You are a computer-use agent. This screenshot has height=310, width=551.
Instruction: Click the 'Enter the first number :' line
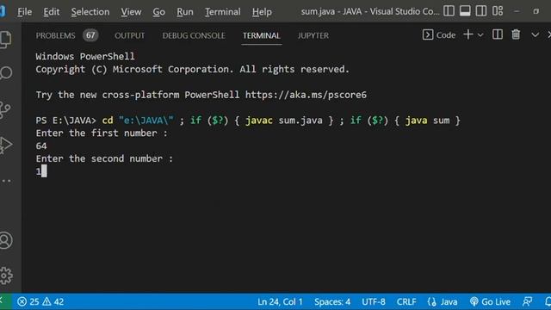102,133
